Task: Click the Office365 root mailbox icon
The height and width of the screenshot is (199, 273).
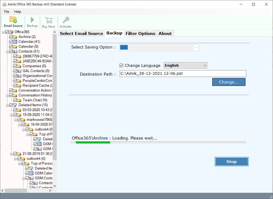Action: [x=11, y=32]
